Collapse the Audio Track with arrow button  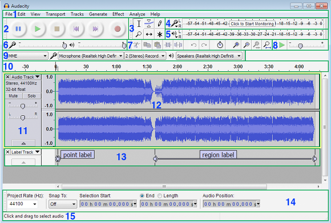(23, 143)
